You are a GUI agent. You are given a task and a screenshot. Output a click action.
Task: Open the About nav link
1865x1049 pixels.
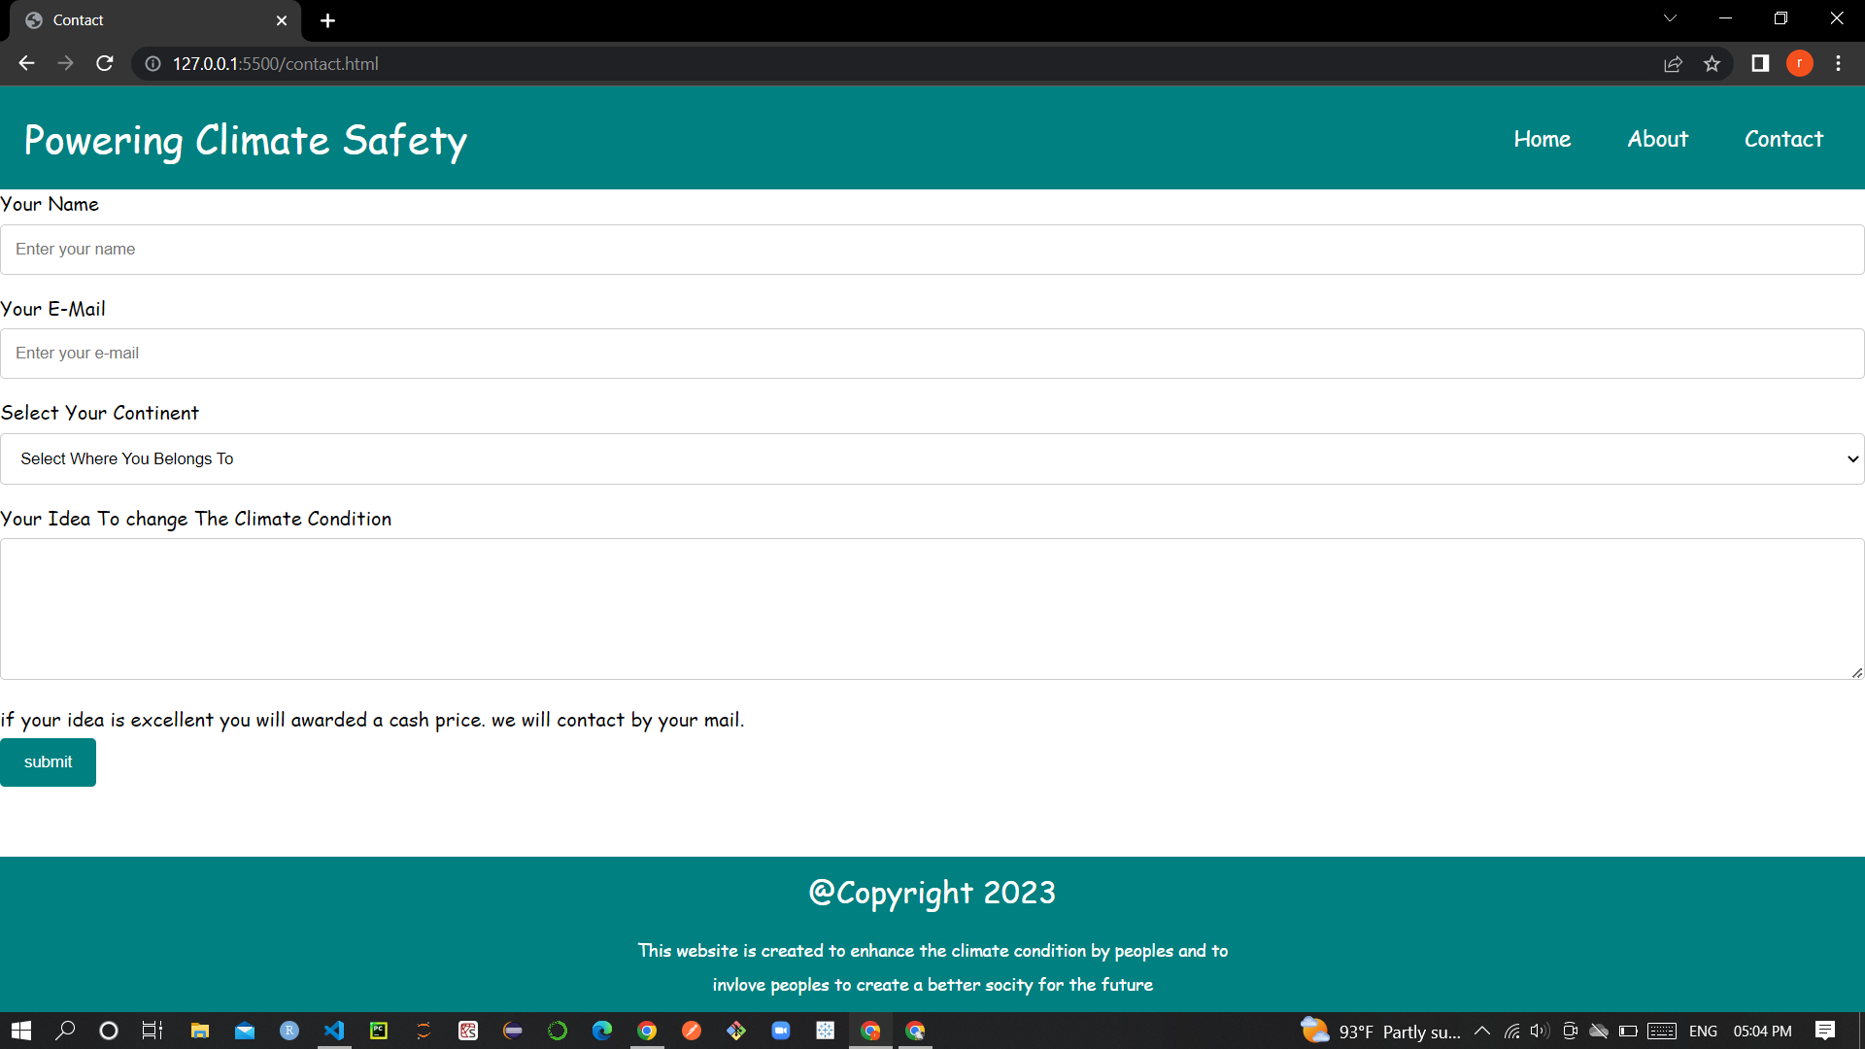click(x=1657, y=139)
